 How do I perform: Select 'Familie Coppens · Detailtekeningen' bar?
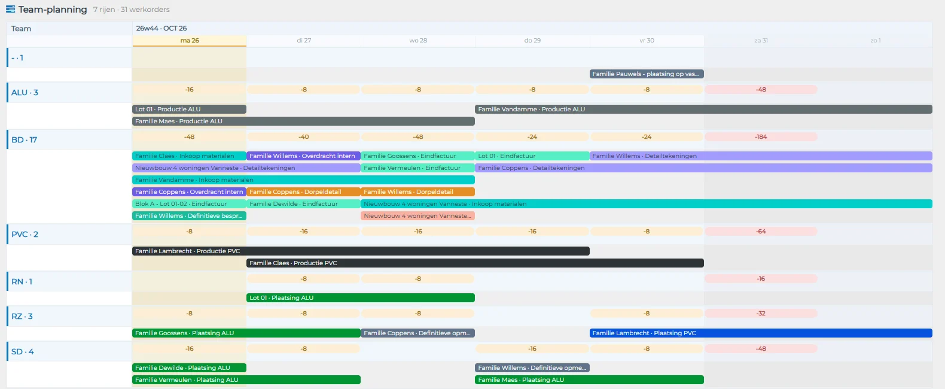703,168
